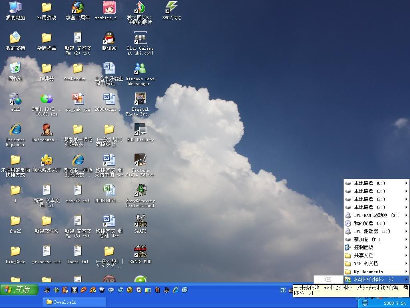Click the Downloads taskbar button

74,302
